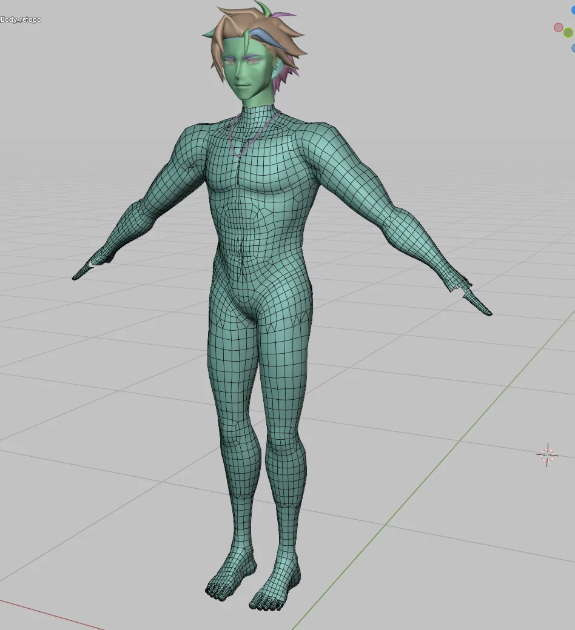This screenshot has width=575, height=630.
Task: Click the Body_retopo object name label
Action: (21, 19)
